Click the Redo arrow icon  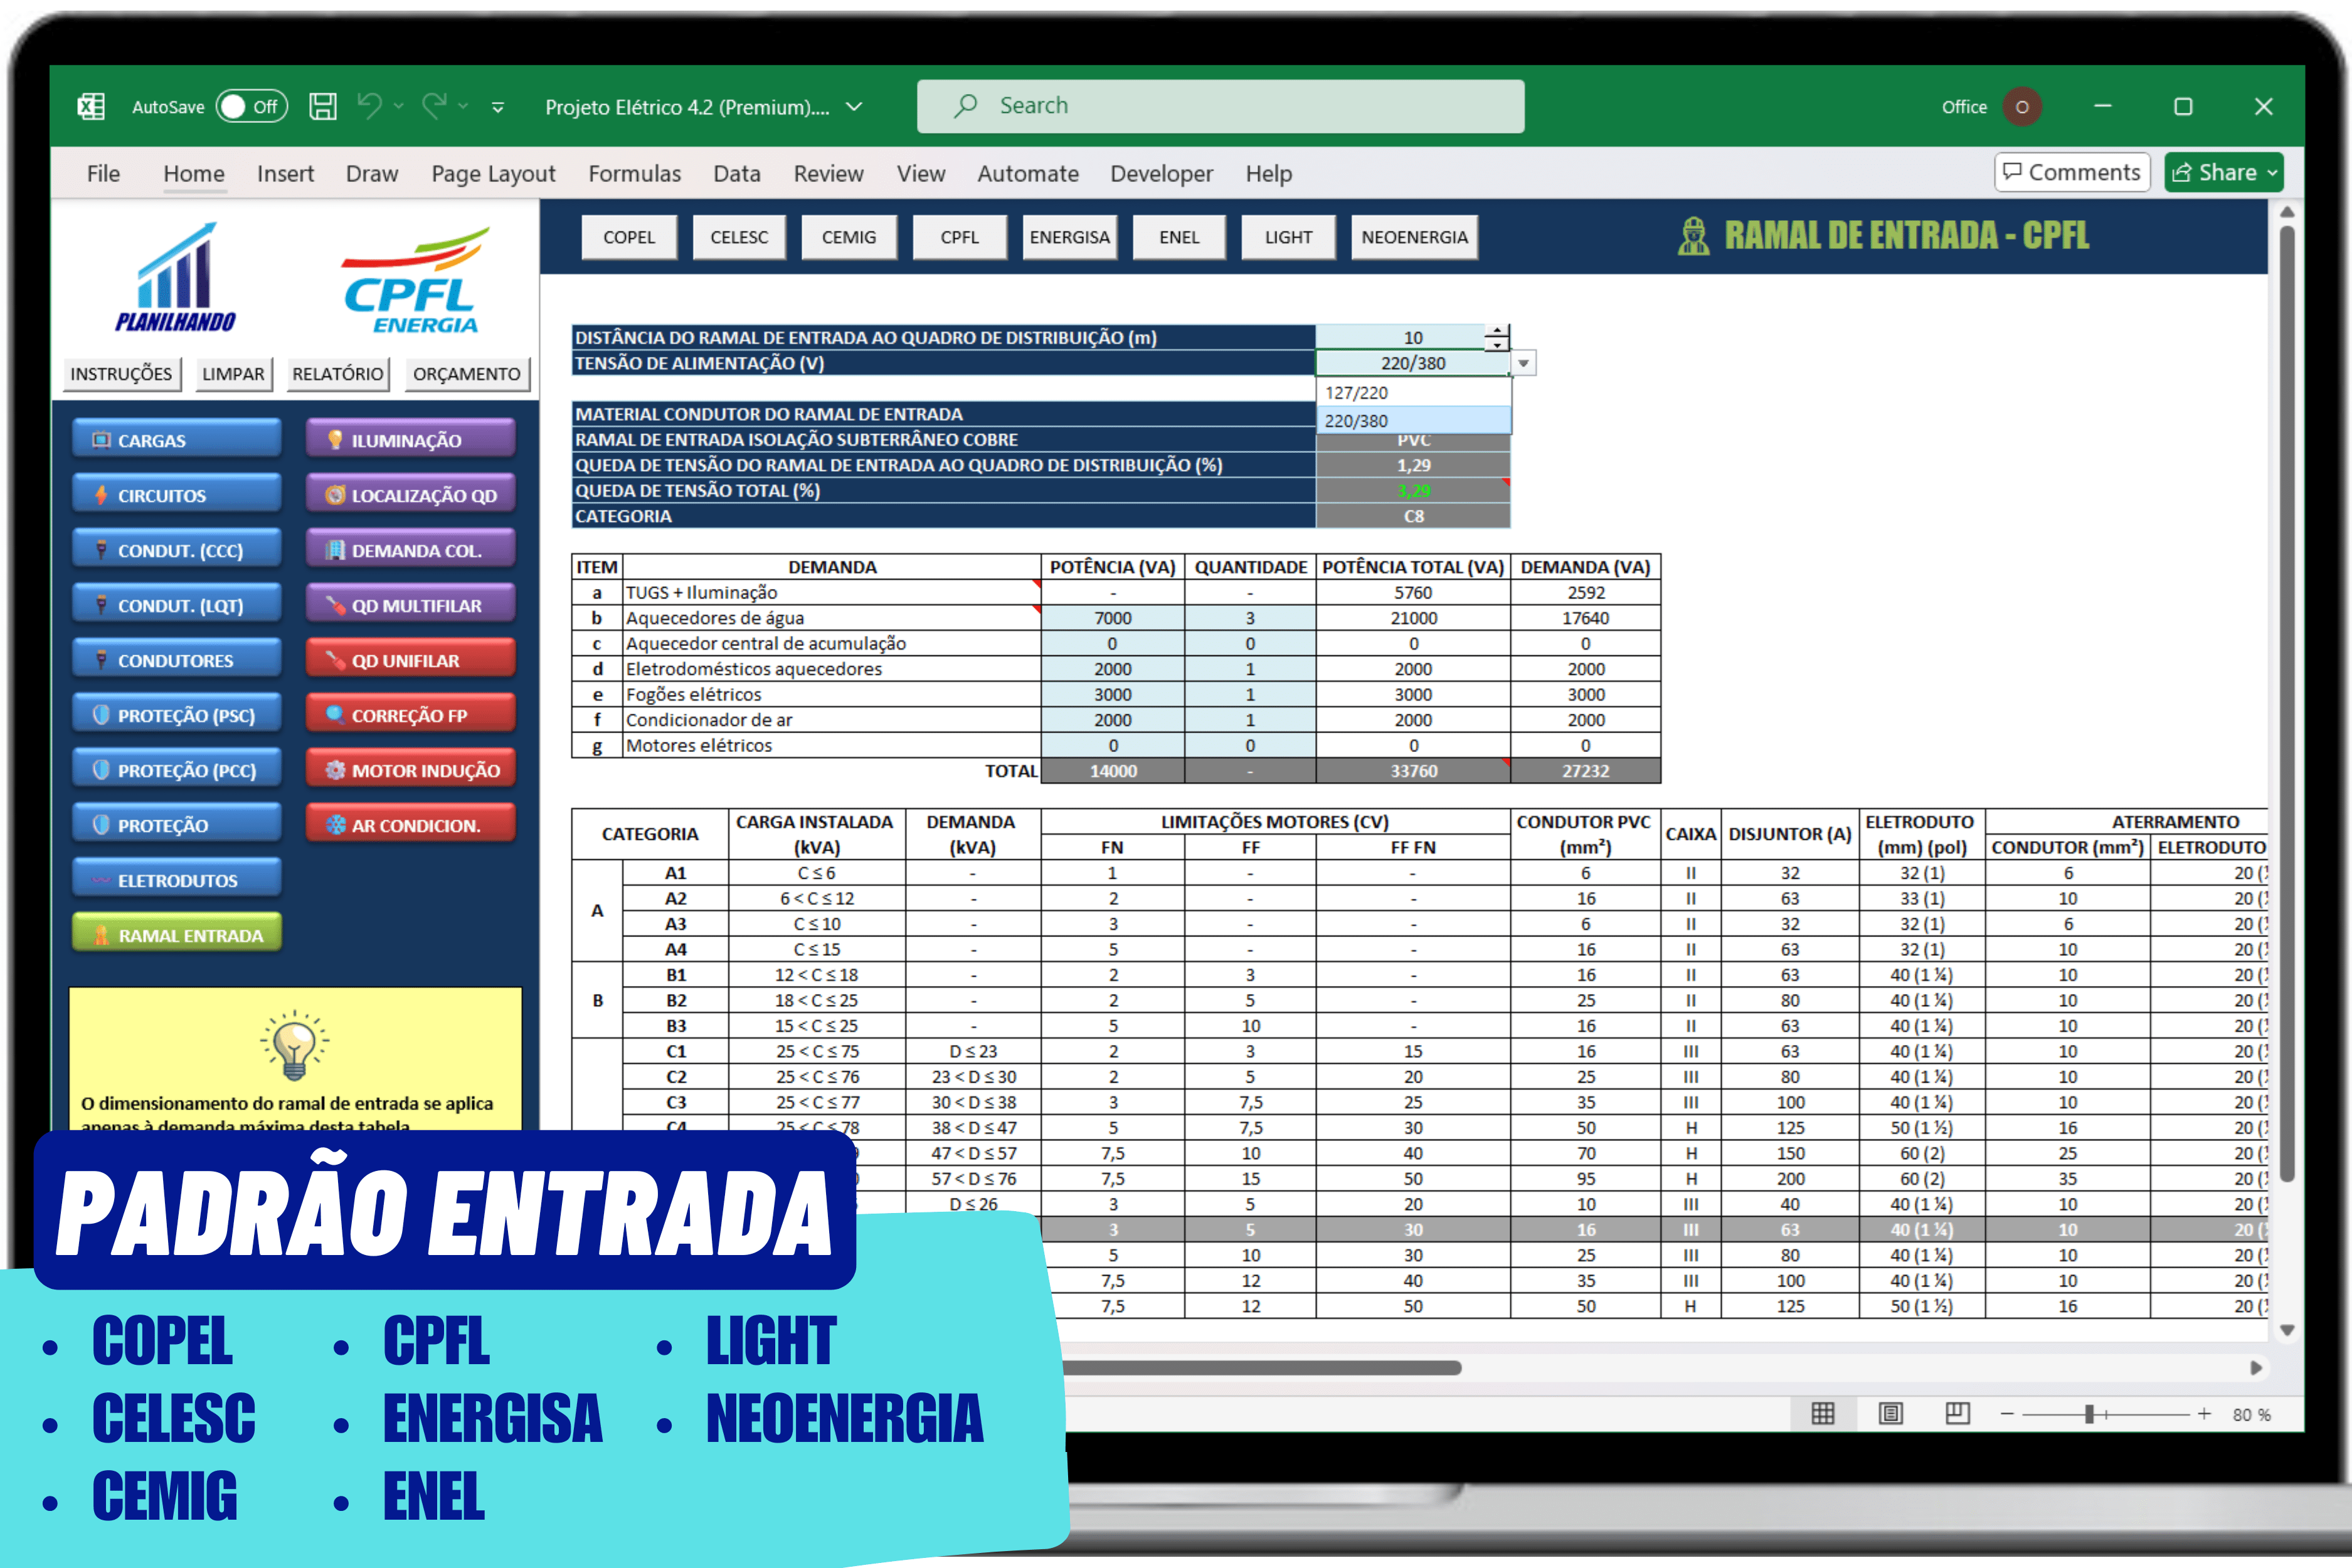click(434, 105)
